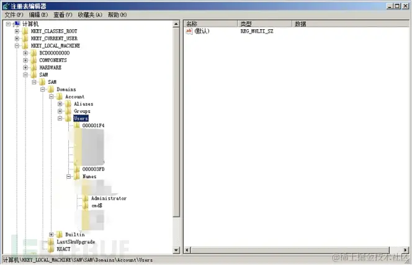Click the Domains folder icon

[51, 89]
